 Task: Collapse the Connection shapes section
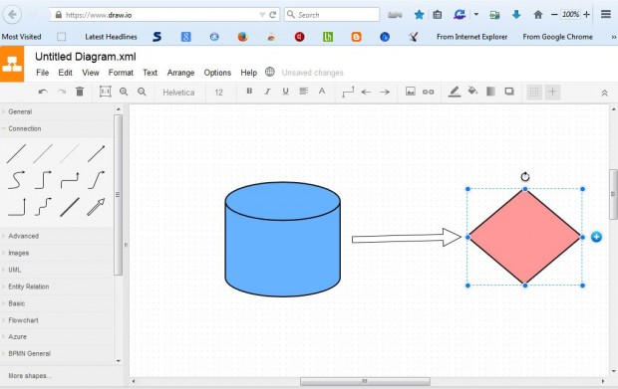pos(25,128)
